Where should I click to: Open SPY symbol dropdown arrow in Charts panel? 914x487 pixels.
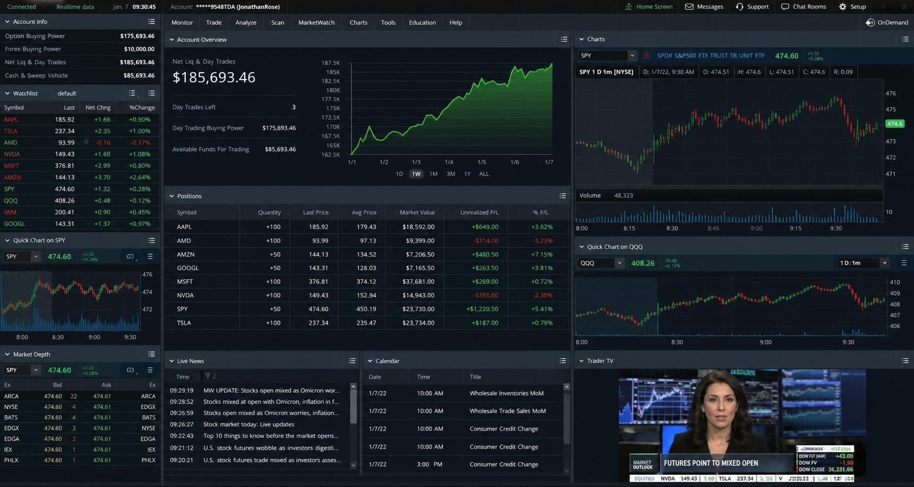(x=632, y=55)
